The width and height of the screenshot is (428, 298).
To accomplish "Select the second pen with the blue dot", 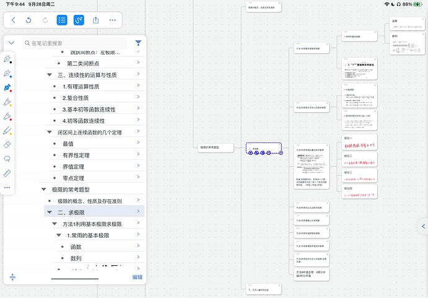I will point(7,73).
